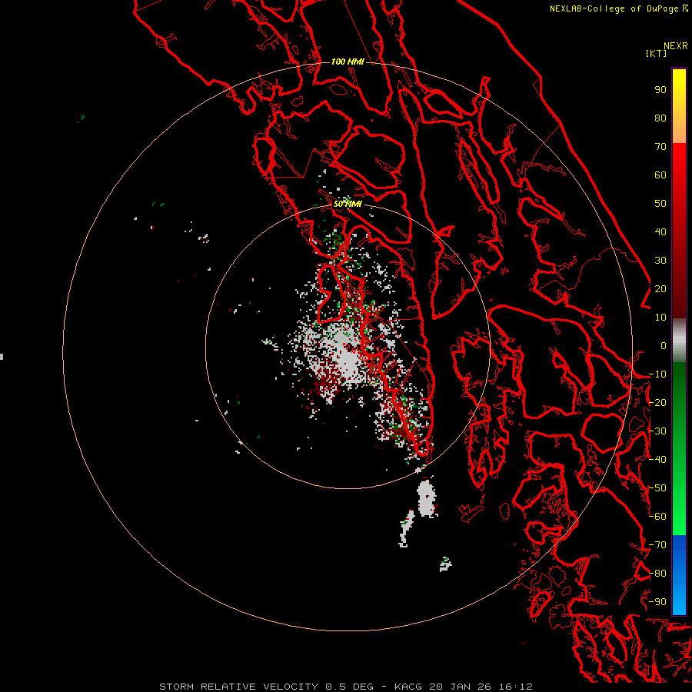Click the 20 JAN 26 date text
Screen dimensions: 692x692
[461, 687]
